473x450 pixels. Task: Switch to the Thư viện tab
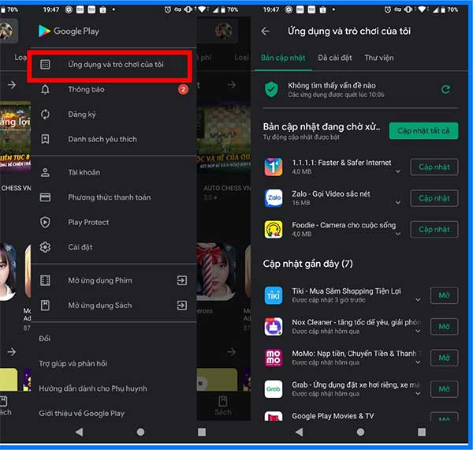point(379,58)
